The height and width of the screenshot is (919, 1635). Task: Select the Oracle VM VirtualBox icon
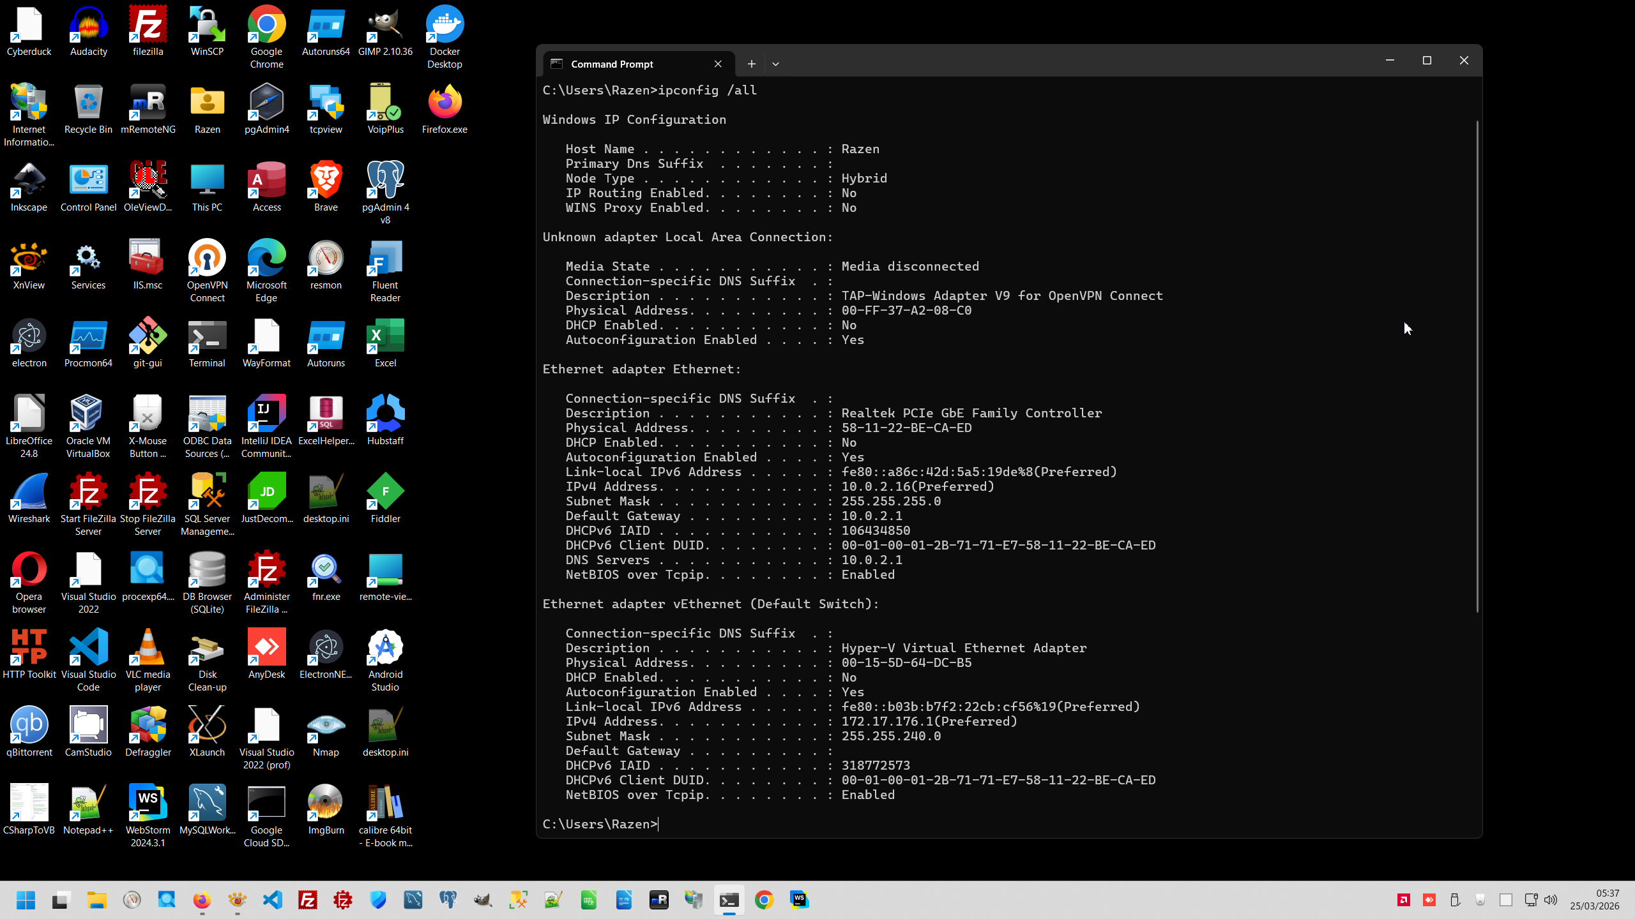click(88, 414)
